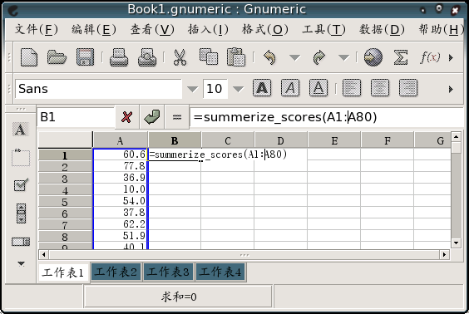Open the 查看(V) menu

[x=152, y=29]
